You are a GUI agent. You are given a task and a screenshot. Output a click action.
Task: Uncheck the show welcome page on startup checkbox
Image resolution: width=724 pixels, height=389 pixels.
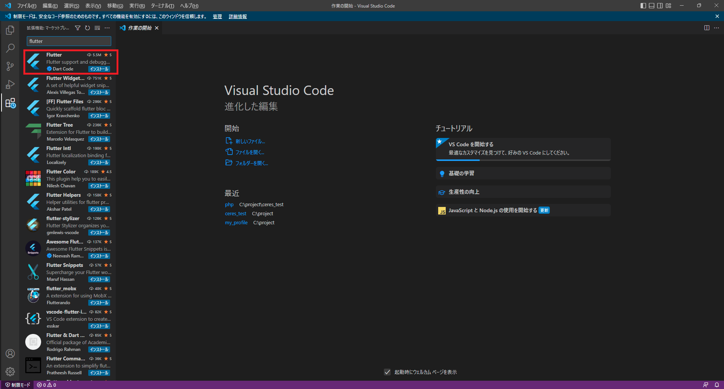coord(387,372)
